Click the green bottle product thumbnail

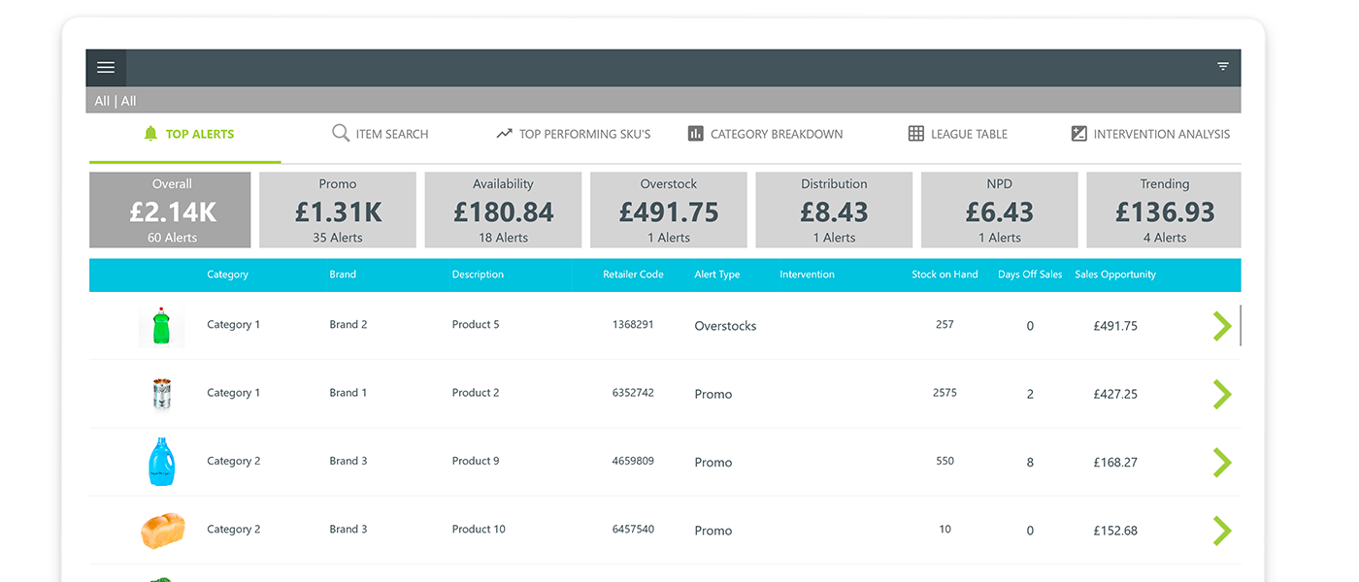pyautogui.click(x=161, y=326)
